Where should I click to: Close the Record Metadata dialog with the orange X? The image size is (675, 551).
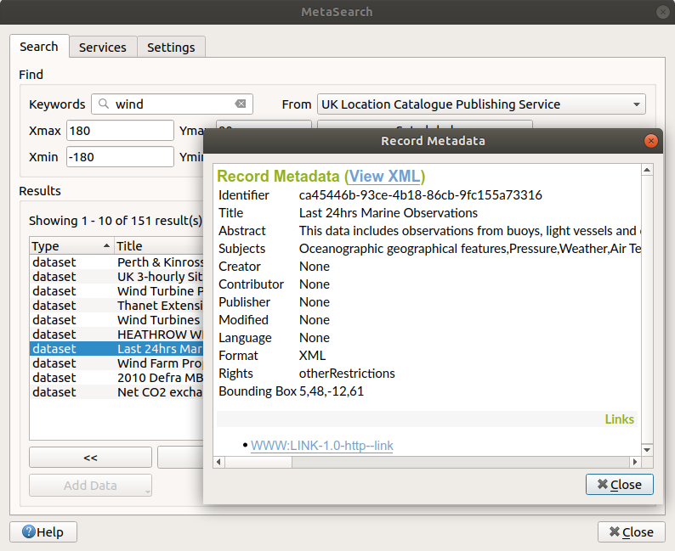pyautogui.click(x=651, y=141)
